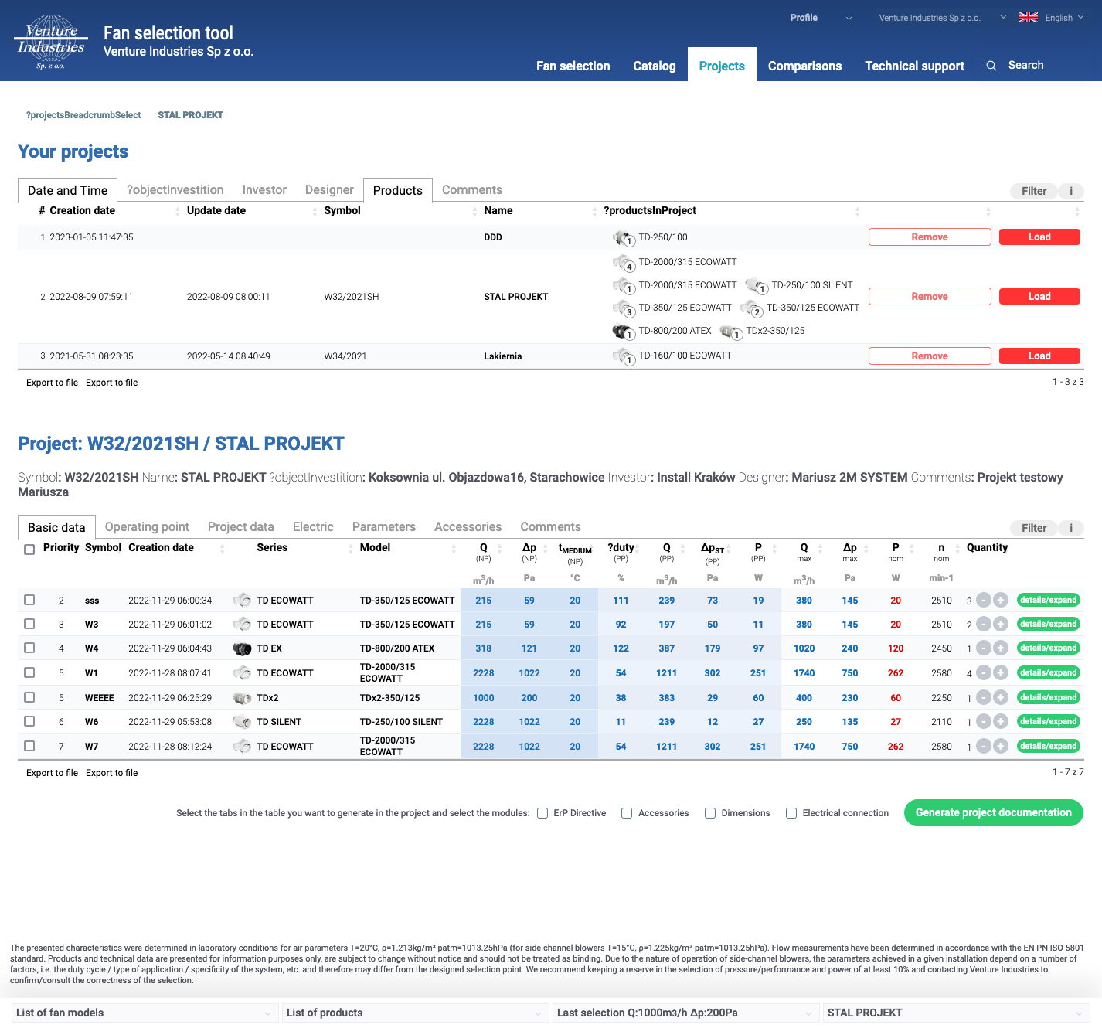Click the info button beside the projects Filter
This screenshot has width=1102, height=1028.
click(x=1071, y=191)
